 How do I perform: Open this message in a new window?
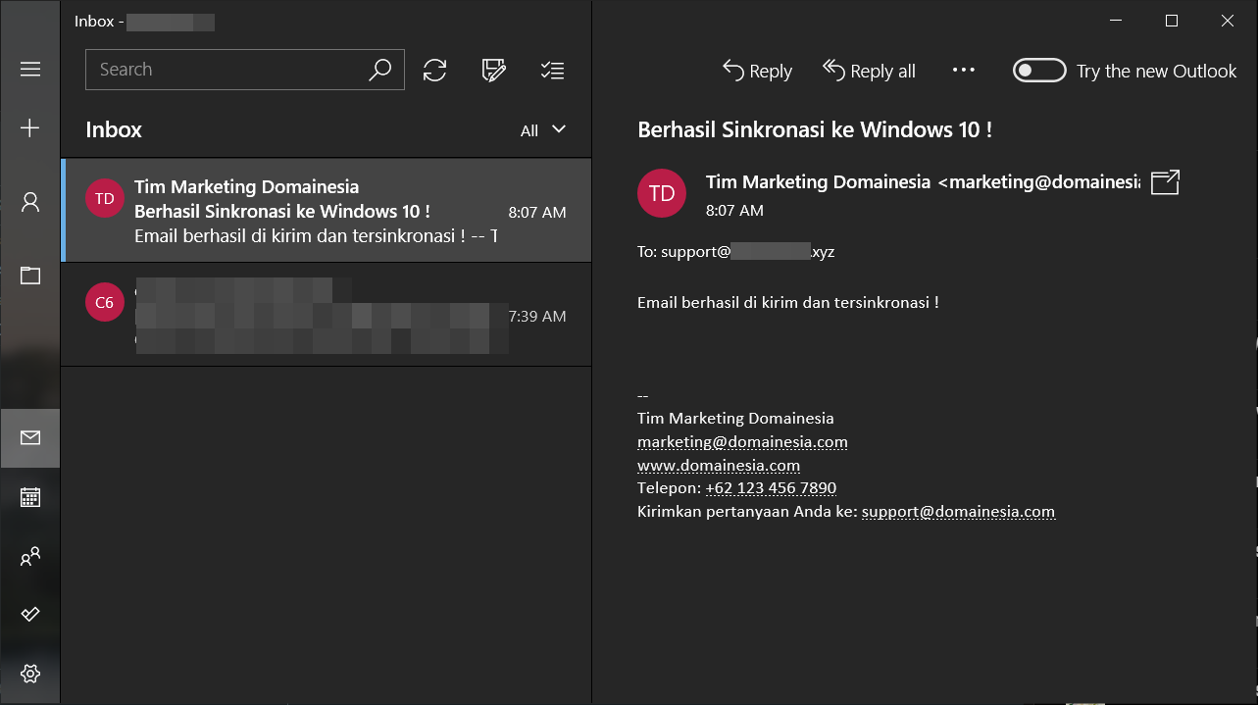point(1164,182)
